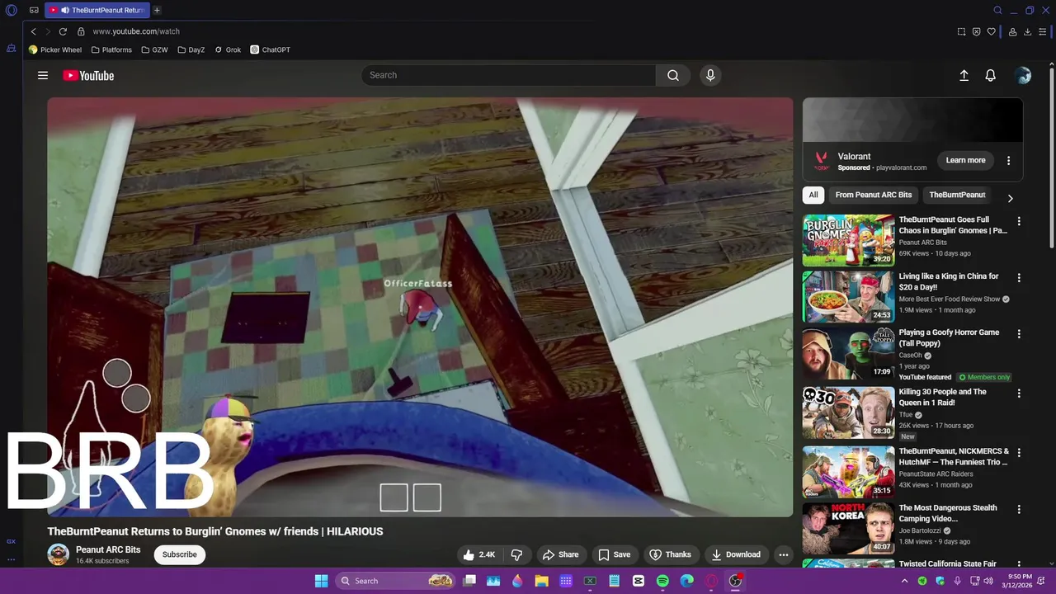Start voice search with microphone
Image resolution: width=1056 pixels, height=594 pixels.
pyautogui.click(x=710, y=75)
